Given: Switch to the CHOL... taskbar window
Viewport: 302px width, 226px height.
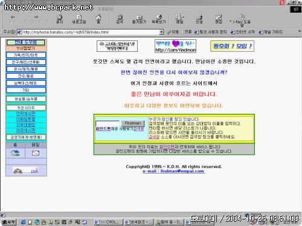Looking at the screenshot, I should point(108,222).
